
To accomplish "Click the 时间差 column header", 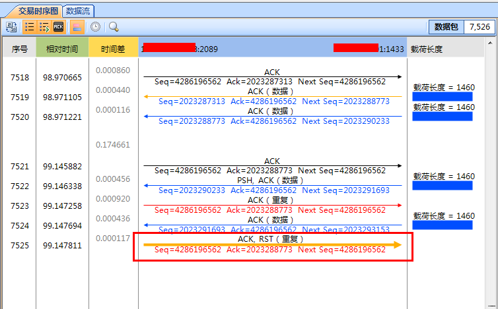I will [x=113, y=49].
